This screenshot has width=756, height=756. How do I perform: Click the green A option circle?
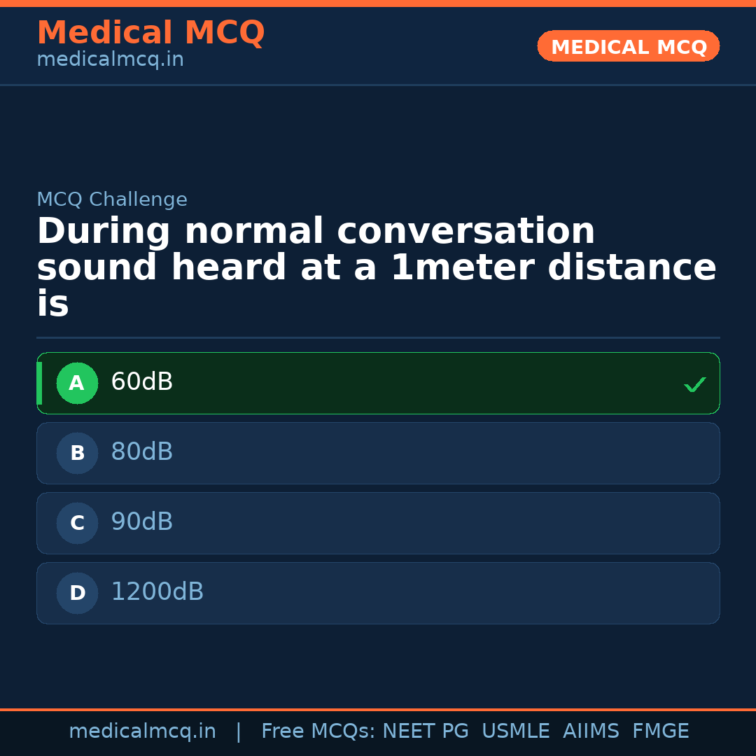click(77, 384)
